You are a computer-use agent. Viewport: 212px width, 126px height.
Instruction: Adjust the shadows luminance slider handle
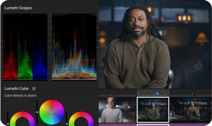point(8,124)
